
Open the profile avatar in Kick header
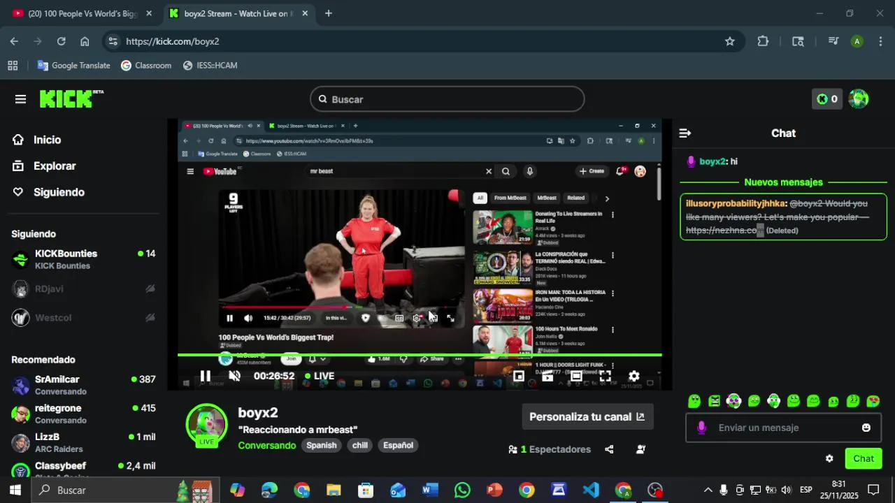tap(859, 99)
